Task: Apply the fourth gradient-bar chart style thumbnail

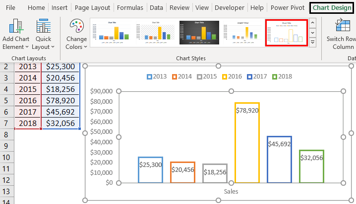Action: (x=243, y=33)
